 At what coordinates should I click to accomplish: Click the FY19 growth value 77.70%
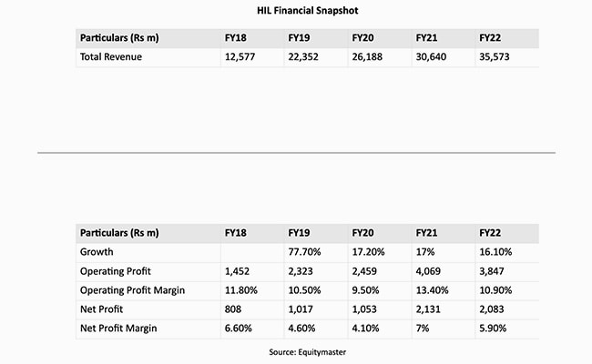[304, 251]
